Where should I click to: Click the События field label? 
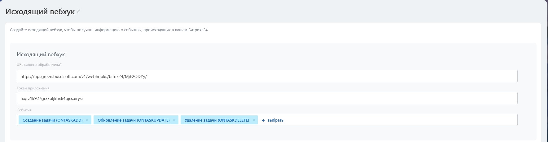[x=24, y=110]
